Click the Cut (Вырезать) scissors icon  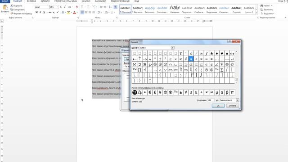click(x=12, y=6)
